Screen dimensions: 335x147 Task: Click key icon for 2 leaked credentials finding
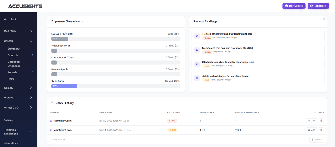point(197,64)
